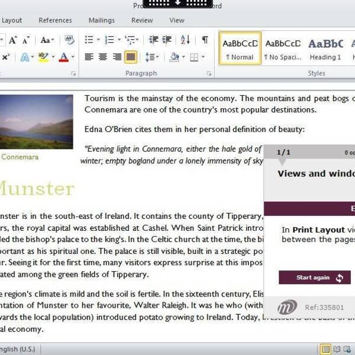Screen dimensions: 355x355
Task: Align text left
Action: [89, 57]
